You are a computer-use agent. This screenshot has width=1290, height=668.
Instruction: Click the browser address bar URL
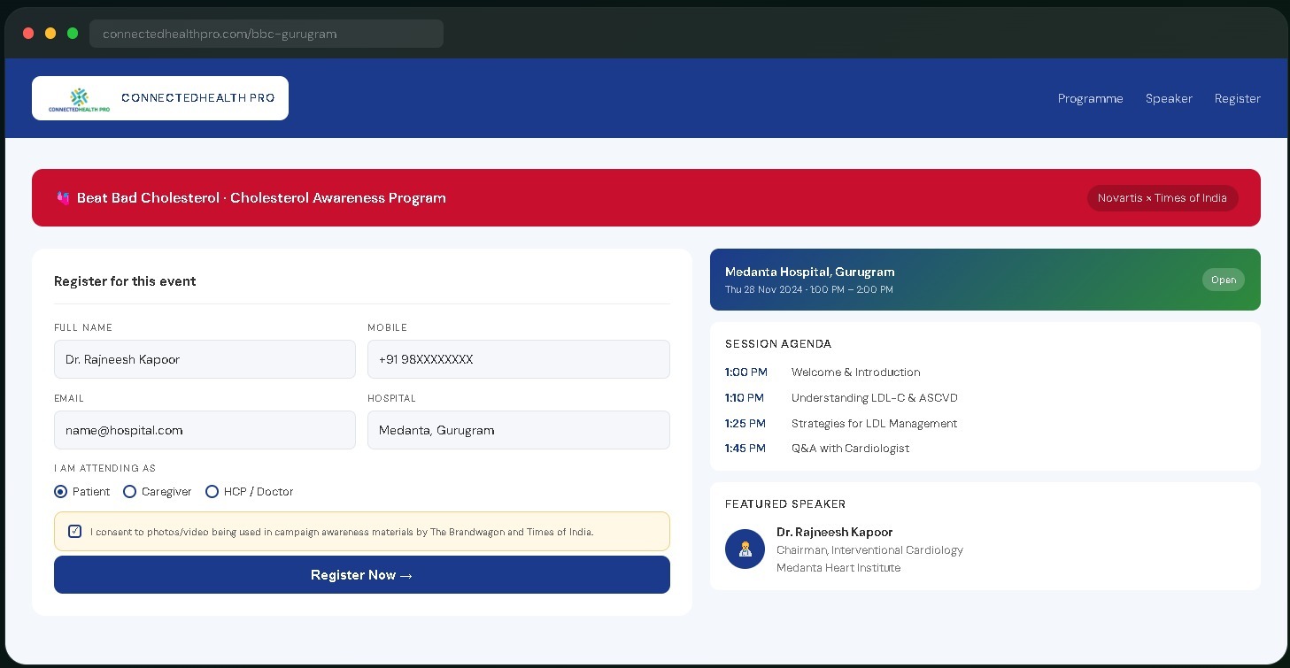[220, 34]
